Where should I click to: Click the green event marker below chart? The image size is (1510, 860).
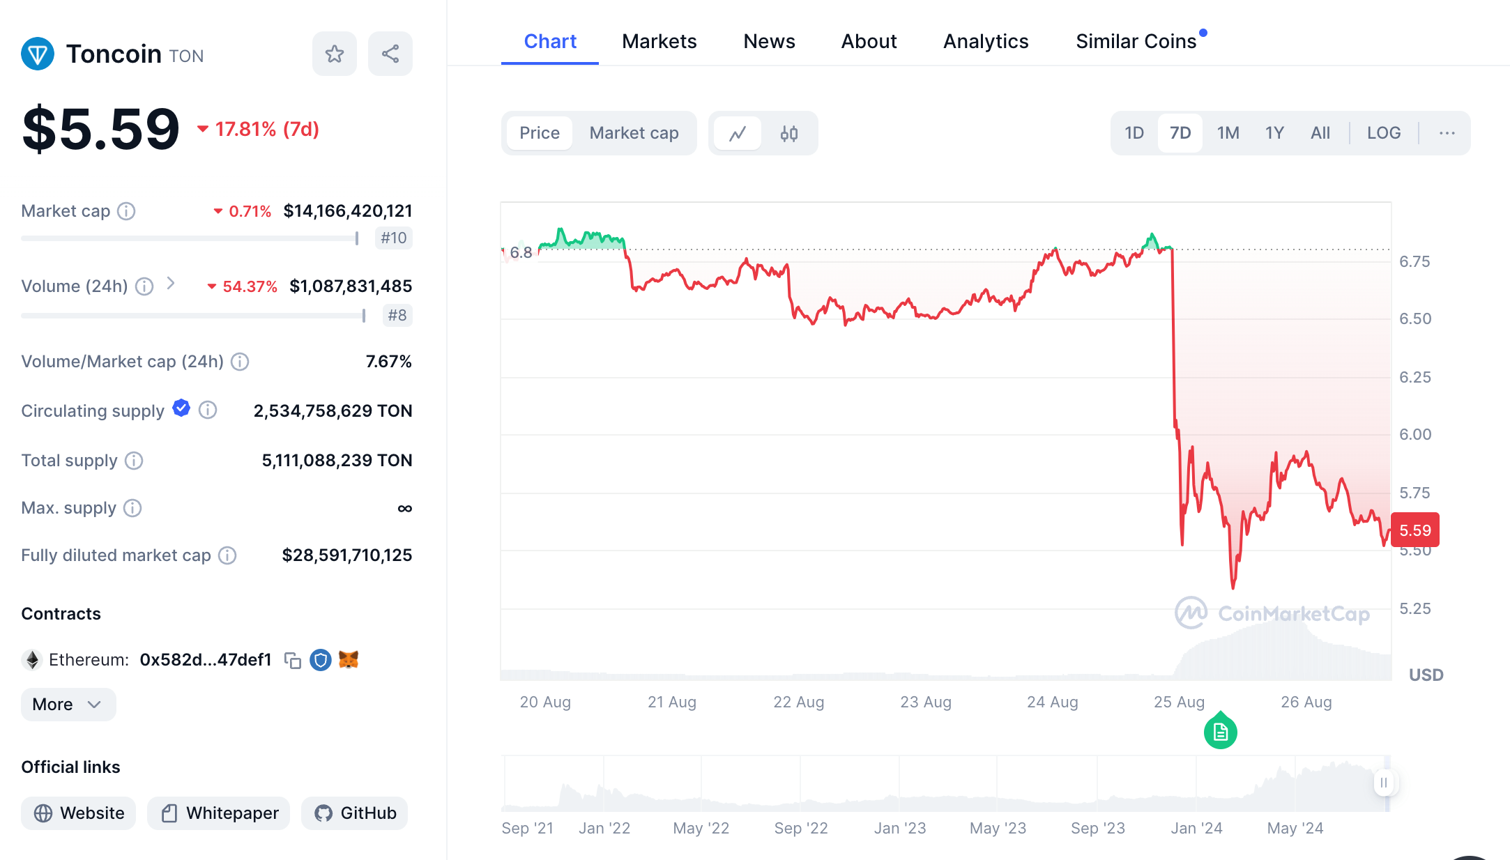[1220, 731]
